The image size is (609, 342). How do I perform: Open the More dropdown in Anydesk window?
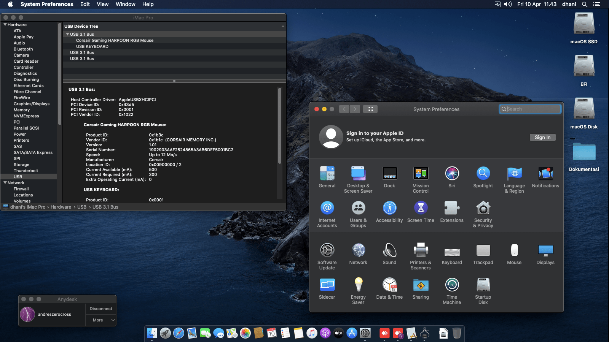101,320
